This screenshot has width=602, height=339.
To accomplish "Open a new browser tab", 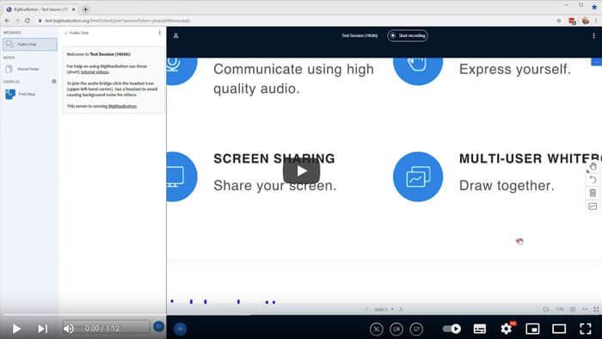I will click(x=85, y=9).
